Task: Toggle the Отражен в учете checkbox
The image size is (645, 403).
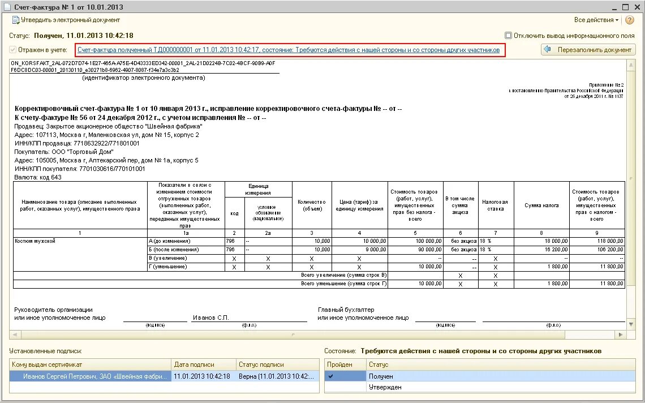Action: 14,50
